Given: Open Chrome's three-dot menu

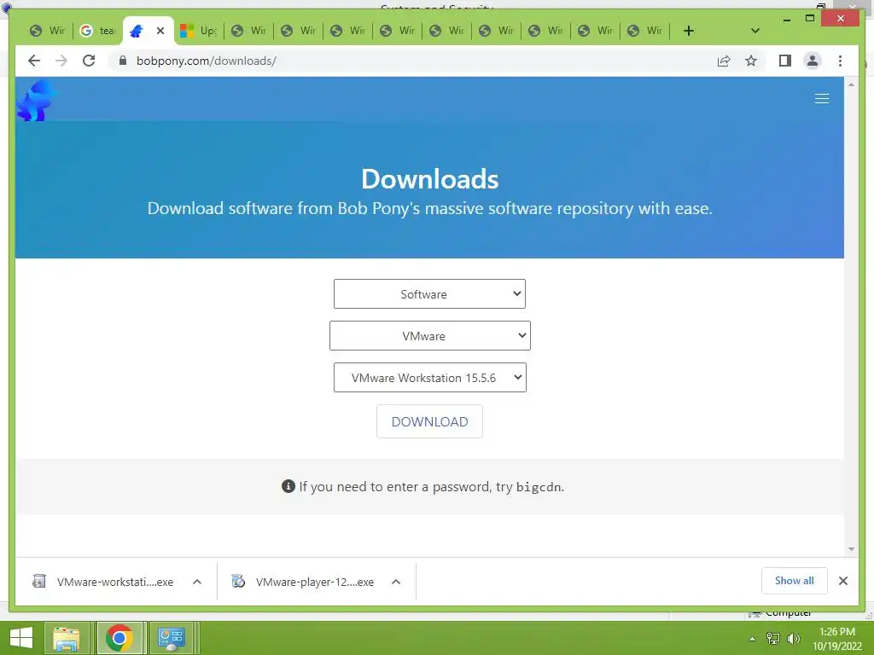Looking at the screenshot, I should [x=840, y=61].
